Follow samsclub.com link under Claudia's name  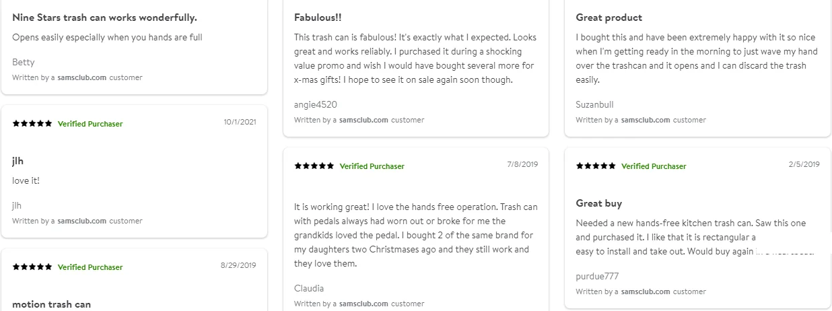point(363,304)
